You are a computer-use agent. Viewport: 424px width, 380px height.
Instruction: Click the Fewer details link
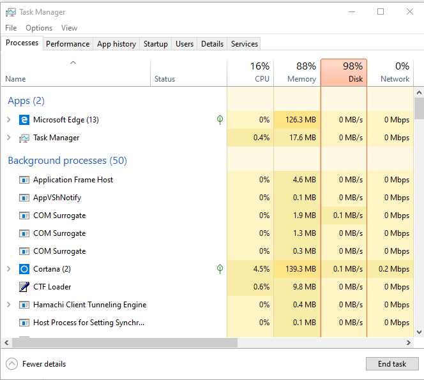click(44, 364)
